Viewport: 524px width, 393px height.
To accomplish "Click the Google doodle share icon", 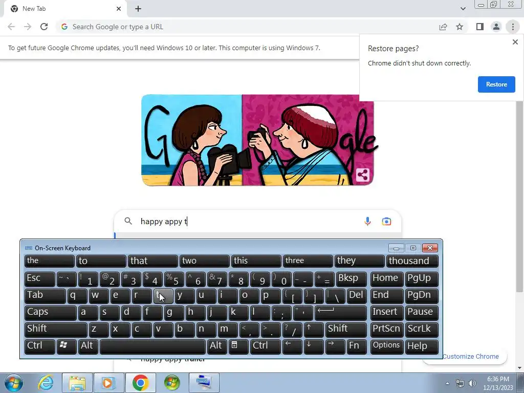I will tap(363, 175).
